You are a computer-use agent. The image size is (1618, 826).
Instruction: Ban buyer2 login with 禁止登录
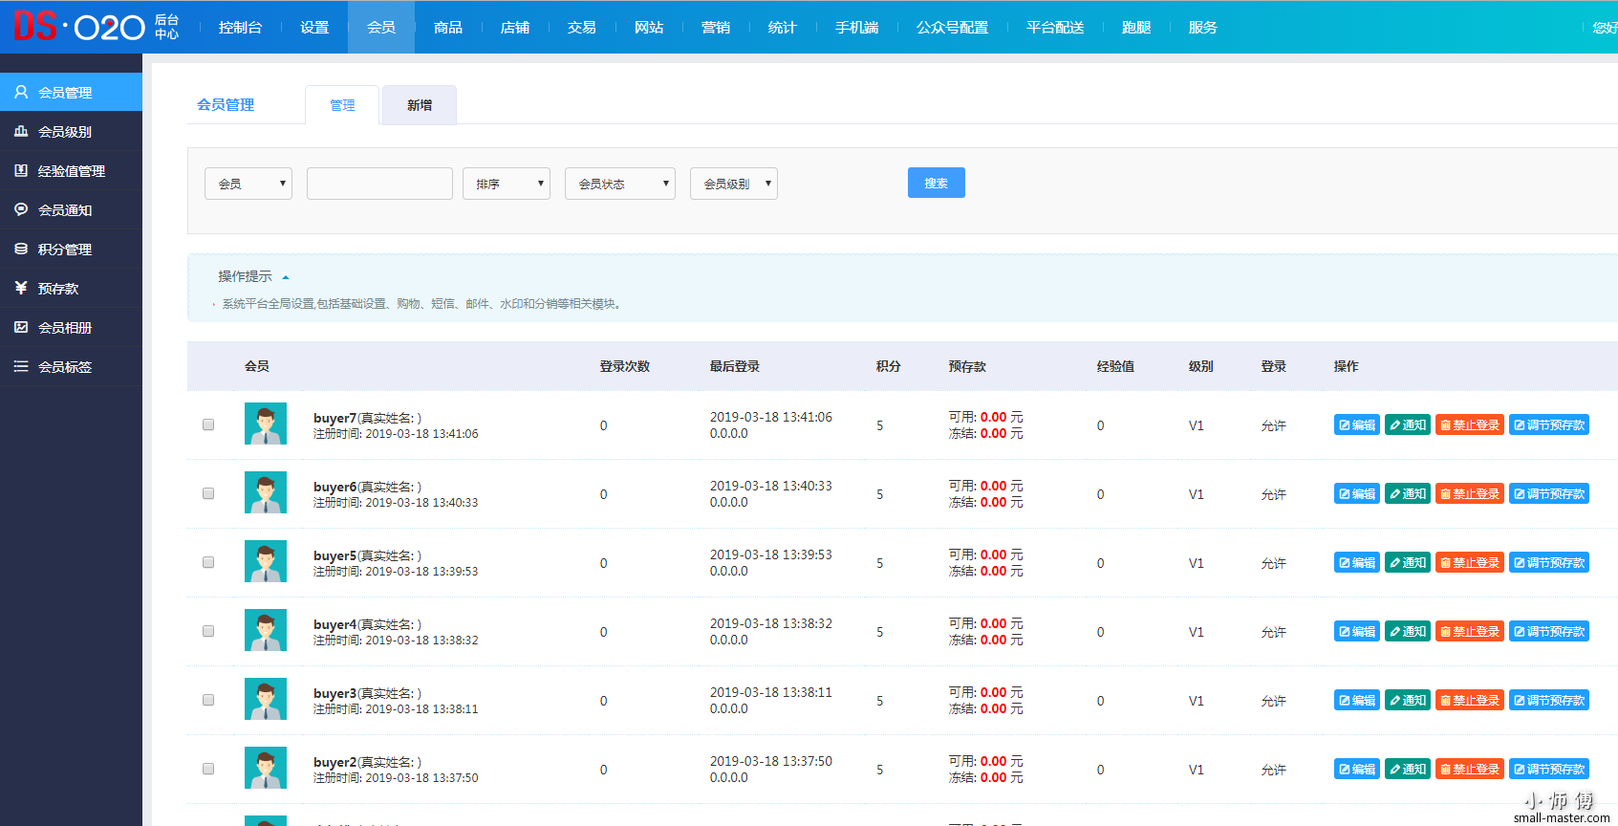pos(1470,769)
